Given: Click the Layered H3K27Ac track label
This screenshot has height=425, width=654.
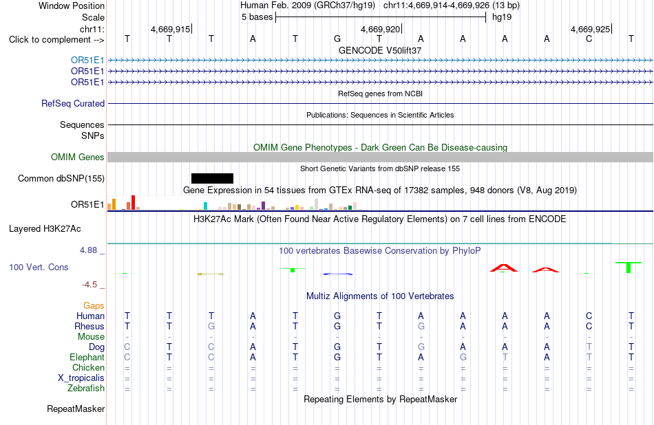Looking at the screenshot, I should [45, 229].
